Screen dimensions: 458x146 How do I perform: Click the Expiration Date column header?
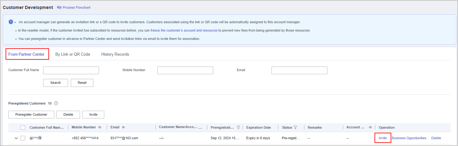[258, 127]
